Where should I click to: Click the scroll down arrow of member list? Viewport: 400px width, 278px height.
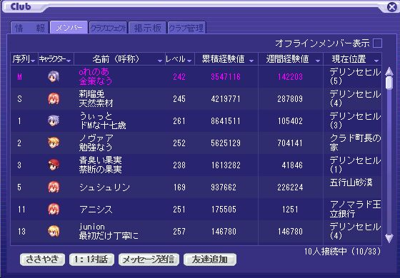click(389, 238)
